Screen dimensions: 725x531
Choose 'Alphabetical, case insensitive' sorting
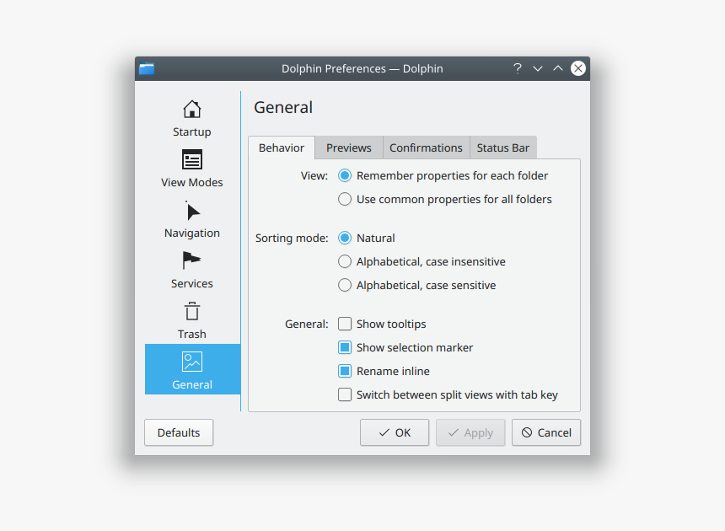(345, 261)
